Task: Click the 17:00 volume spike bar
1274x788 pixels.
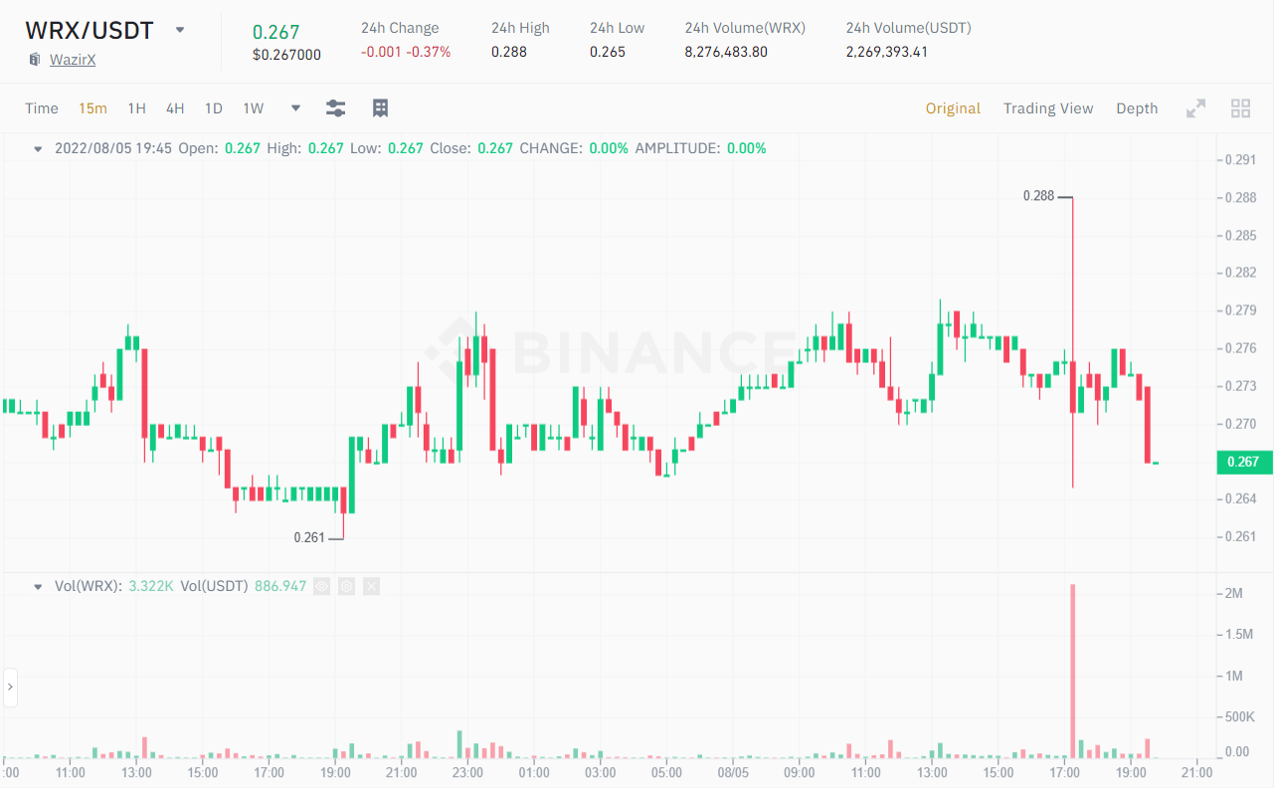Action: point(1073,671)
